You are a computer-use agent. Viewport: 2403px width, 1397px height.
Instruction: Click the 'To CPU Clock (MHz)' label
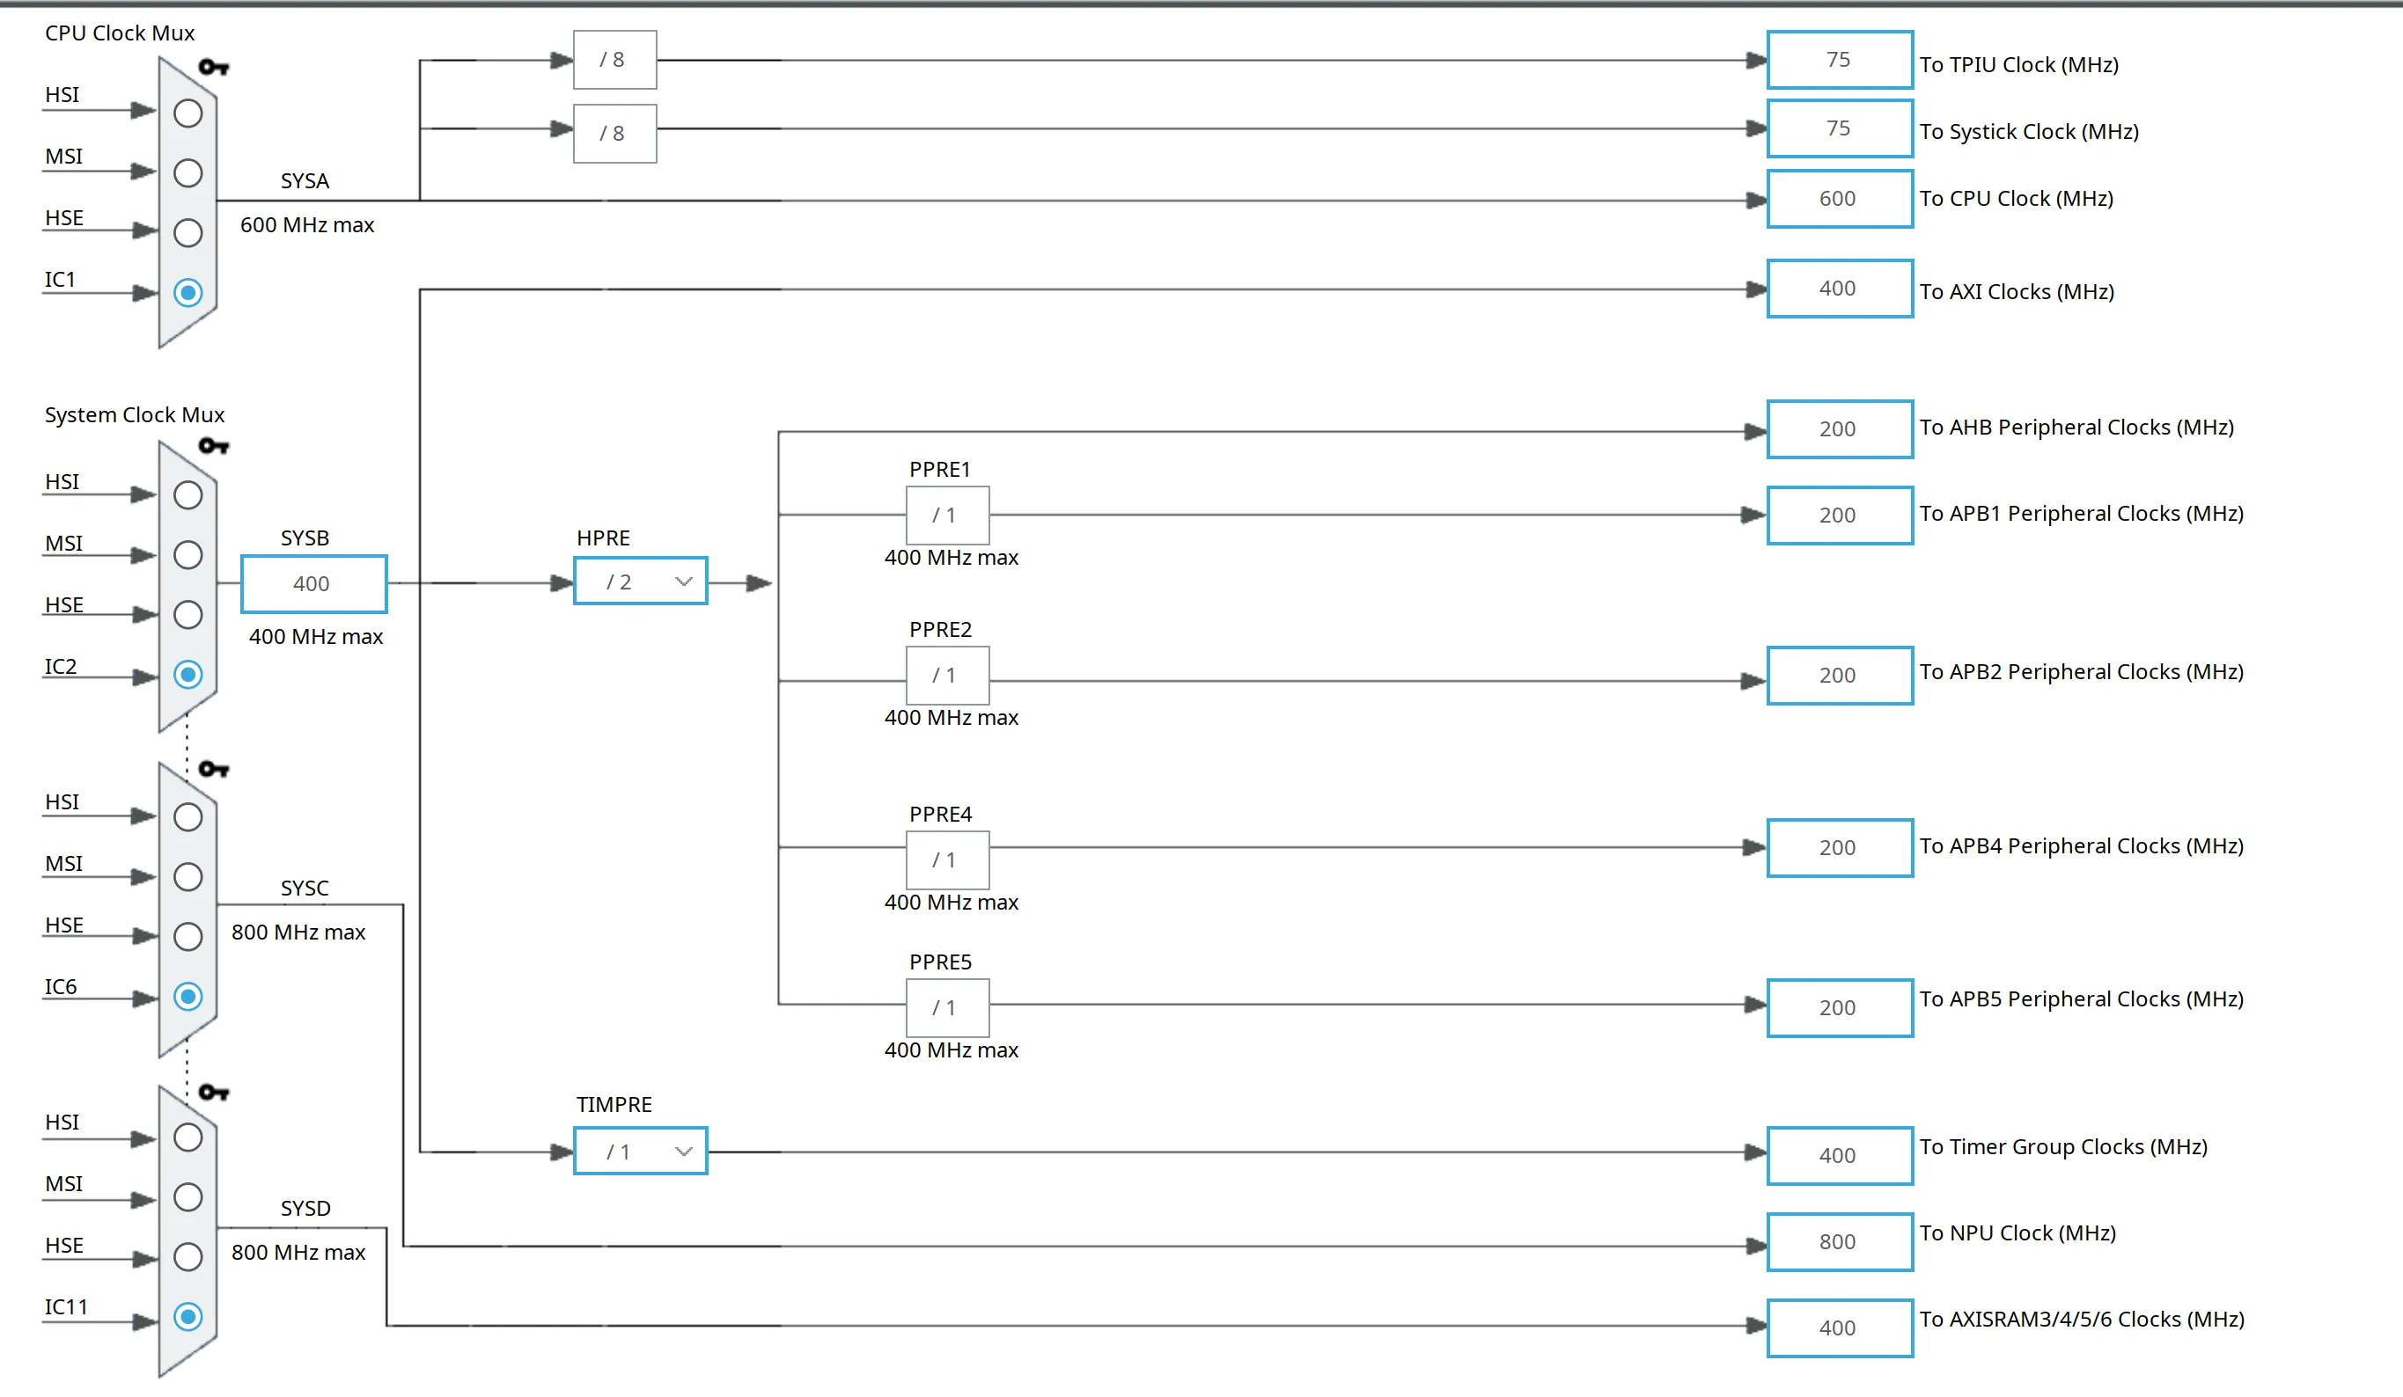click(x=2016, y=198)
